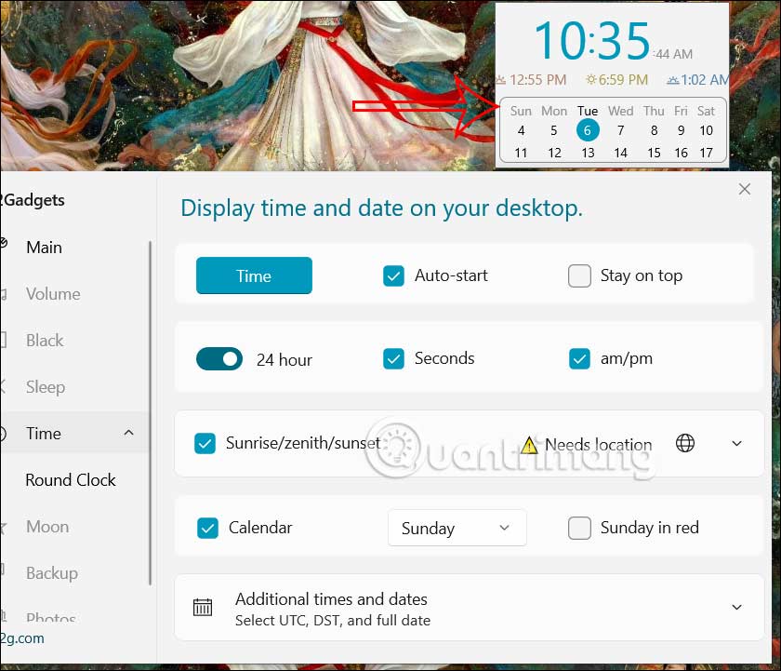Open the Volume sidebar item
The height and width of the screenshot is (671, 781).
(53, 294)
